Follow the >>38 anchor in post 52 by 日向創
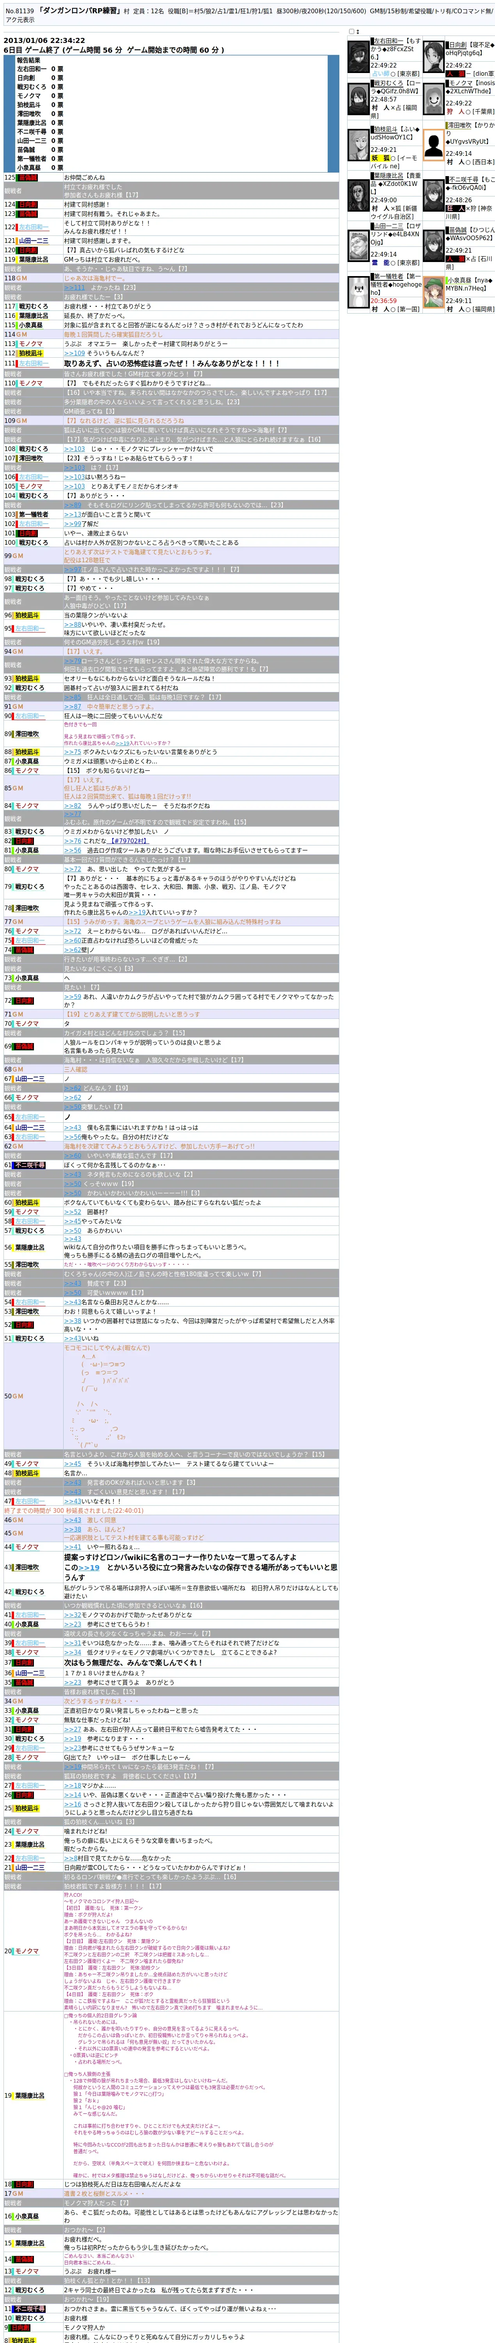The height and width of the screenshot is (2343, 495). (72, 1321)
